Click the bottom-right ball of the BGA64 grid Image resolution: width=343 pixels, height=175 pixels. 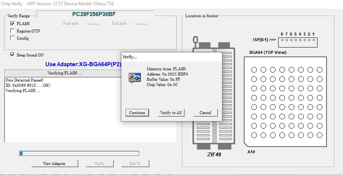point(319,135)
